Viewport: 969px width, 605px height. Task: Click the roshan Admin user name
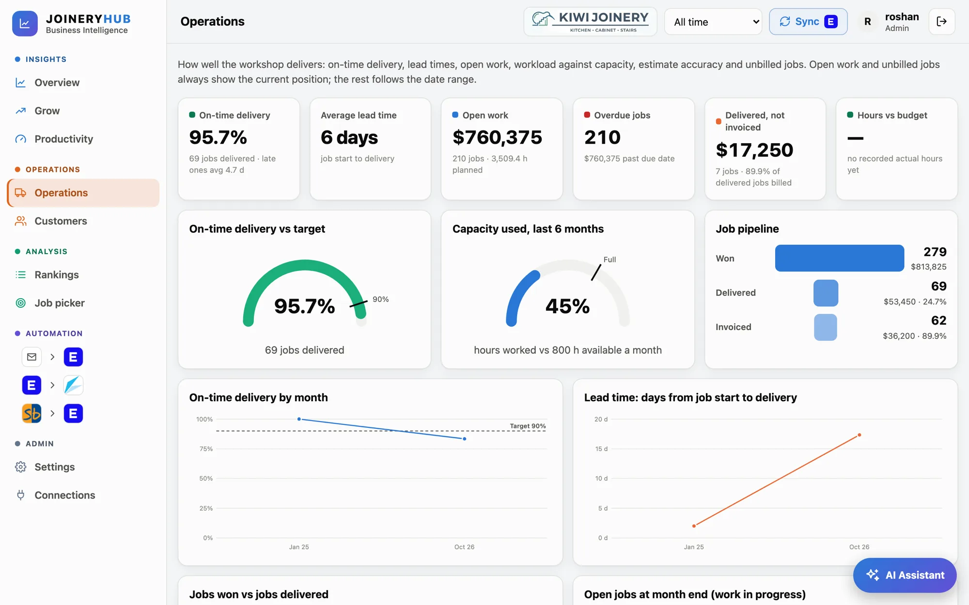pos(902,22)
